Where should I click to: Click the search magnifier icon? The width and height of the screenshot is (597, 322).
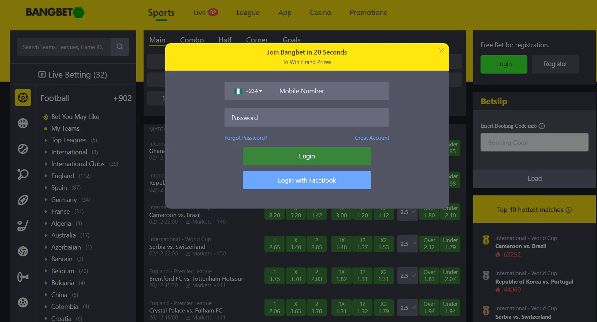tap(120, 47)
